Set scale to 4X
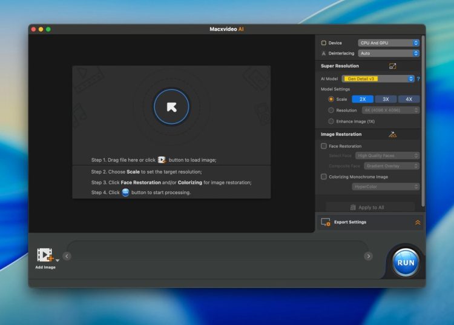This screenshot has width=454, height=325. [x=409, y=99]
